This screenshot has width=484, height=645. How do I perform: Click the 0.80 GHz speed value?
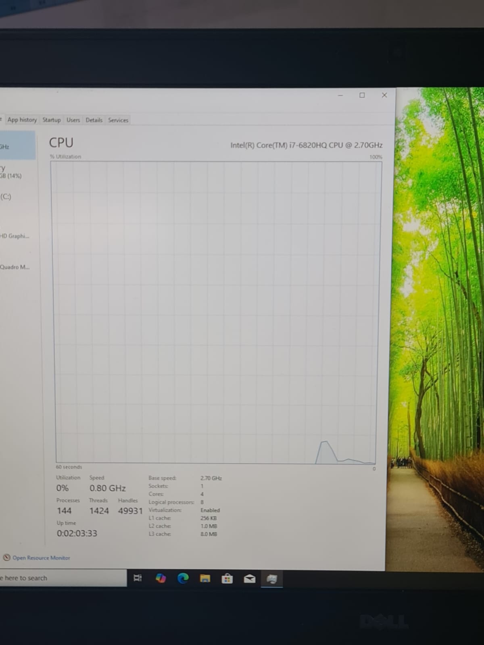[108, 488]
